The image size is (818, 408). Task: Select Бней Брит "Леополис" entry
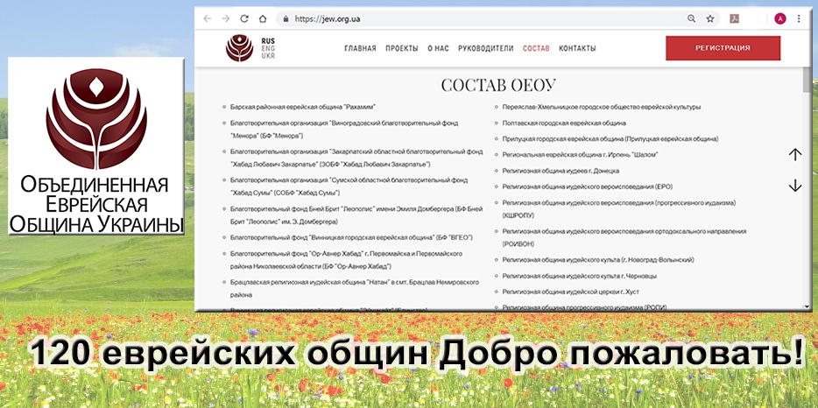[356, 215]
